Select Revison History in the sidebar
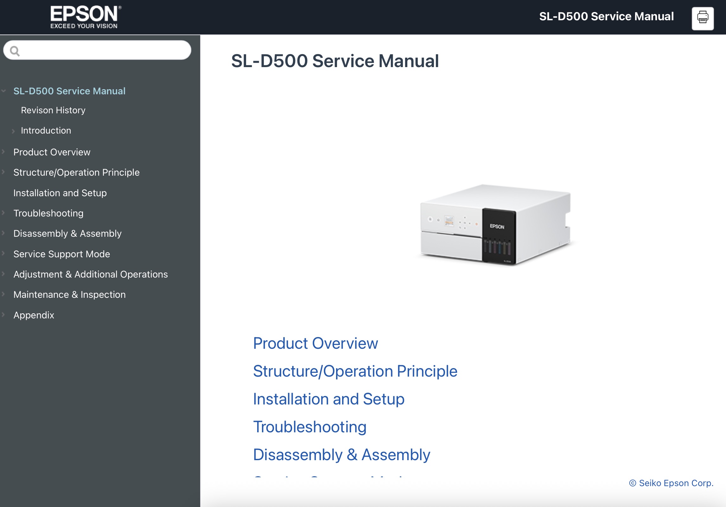 tap(53, 110)
